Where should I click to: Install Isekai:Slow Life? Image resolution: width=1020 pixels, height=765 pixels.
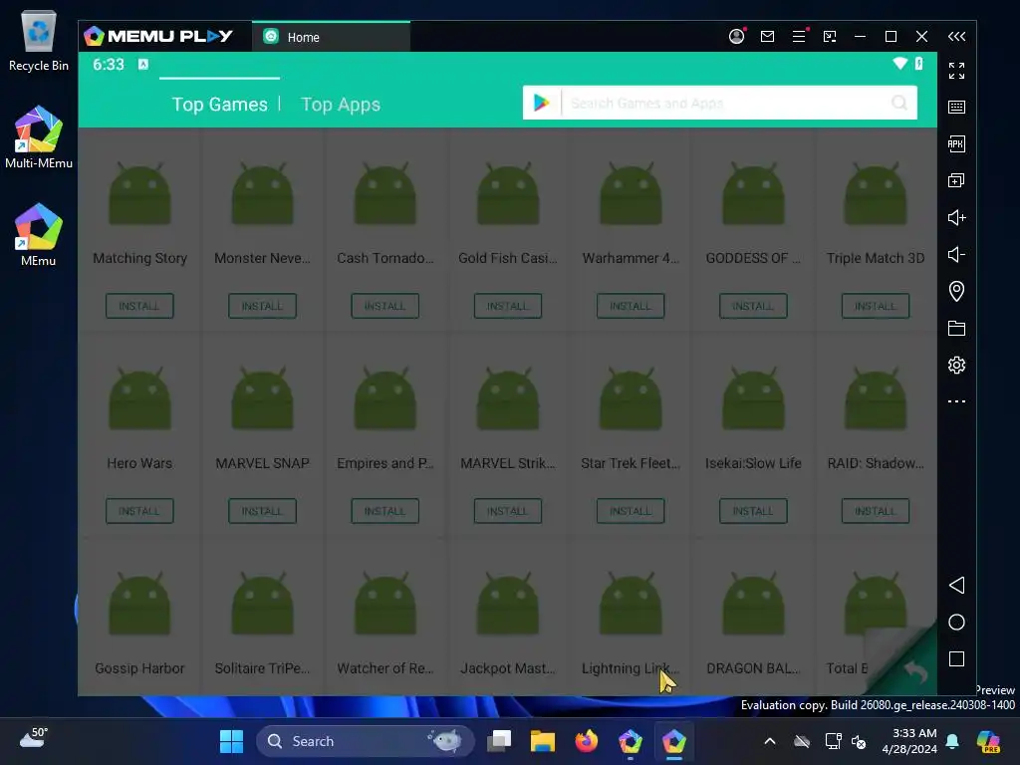point(753,511)
